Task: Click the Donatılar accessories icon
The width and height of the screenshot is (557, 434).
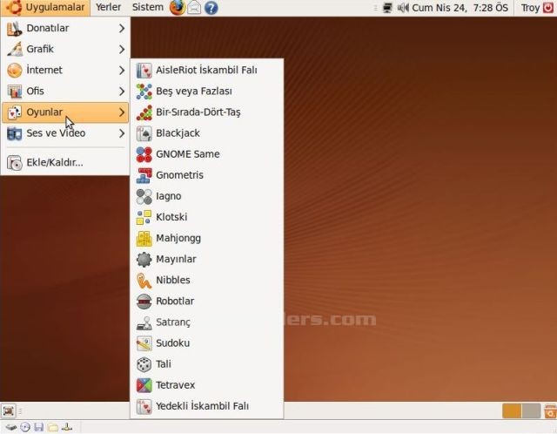Action: [x=15, y=29]
